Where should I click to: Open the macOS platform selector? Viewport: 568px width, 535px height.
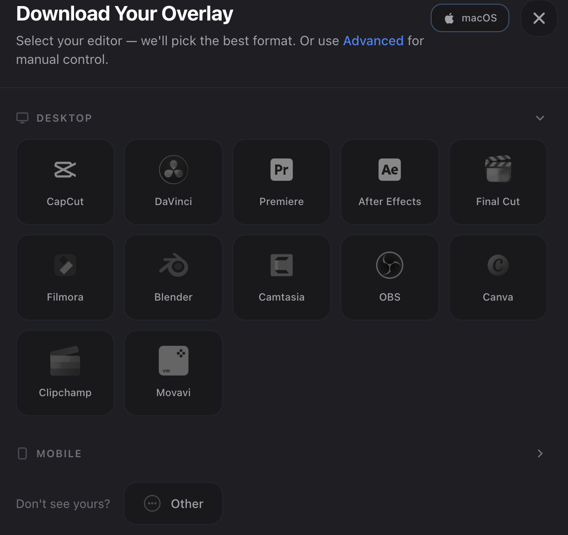[x=470, y=18]
